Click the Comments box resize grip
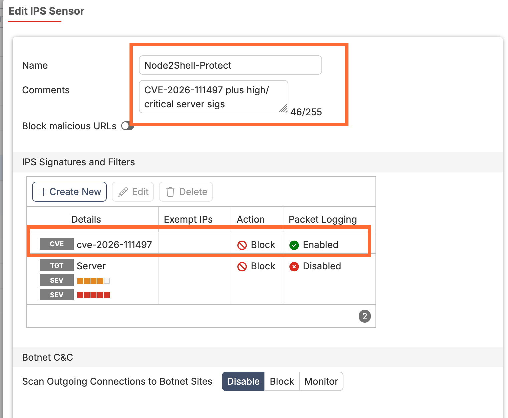 pos(283,108)
